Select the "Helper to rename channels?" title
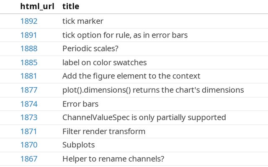This screenshot has width=268, height=167. click(113, 159)
